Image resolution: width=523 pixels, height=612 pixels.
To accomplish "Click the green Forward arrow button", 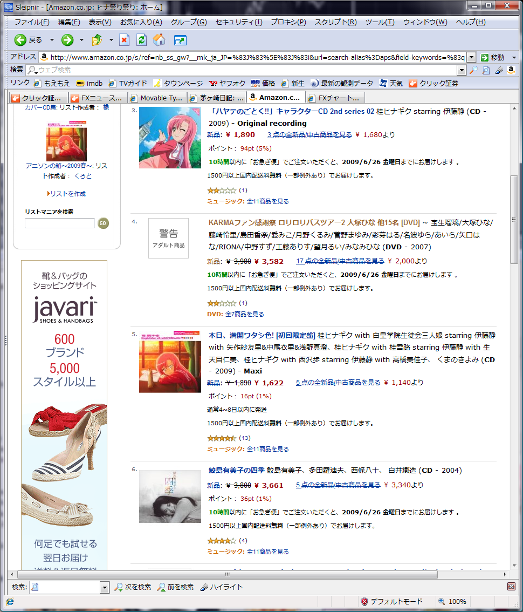I will point(67,40).
